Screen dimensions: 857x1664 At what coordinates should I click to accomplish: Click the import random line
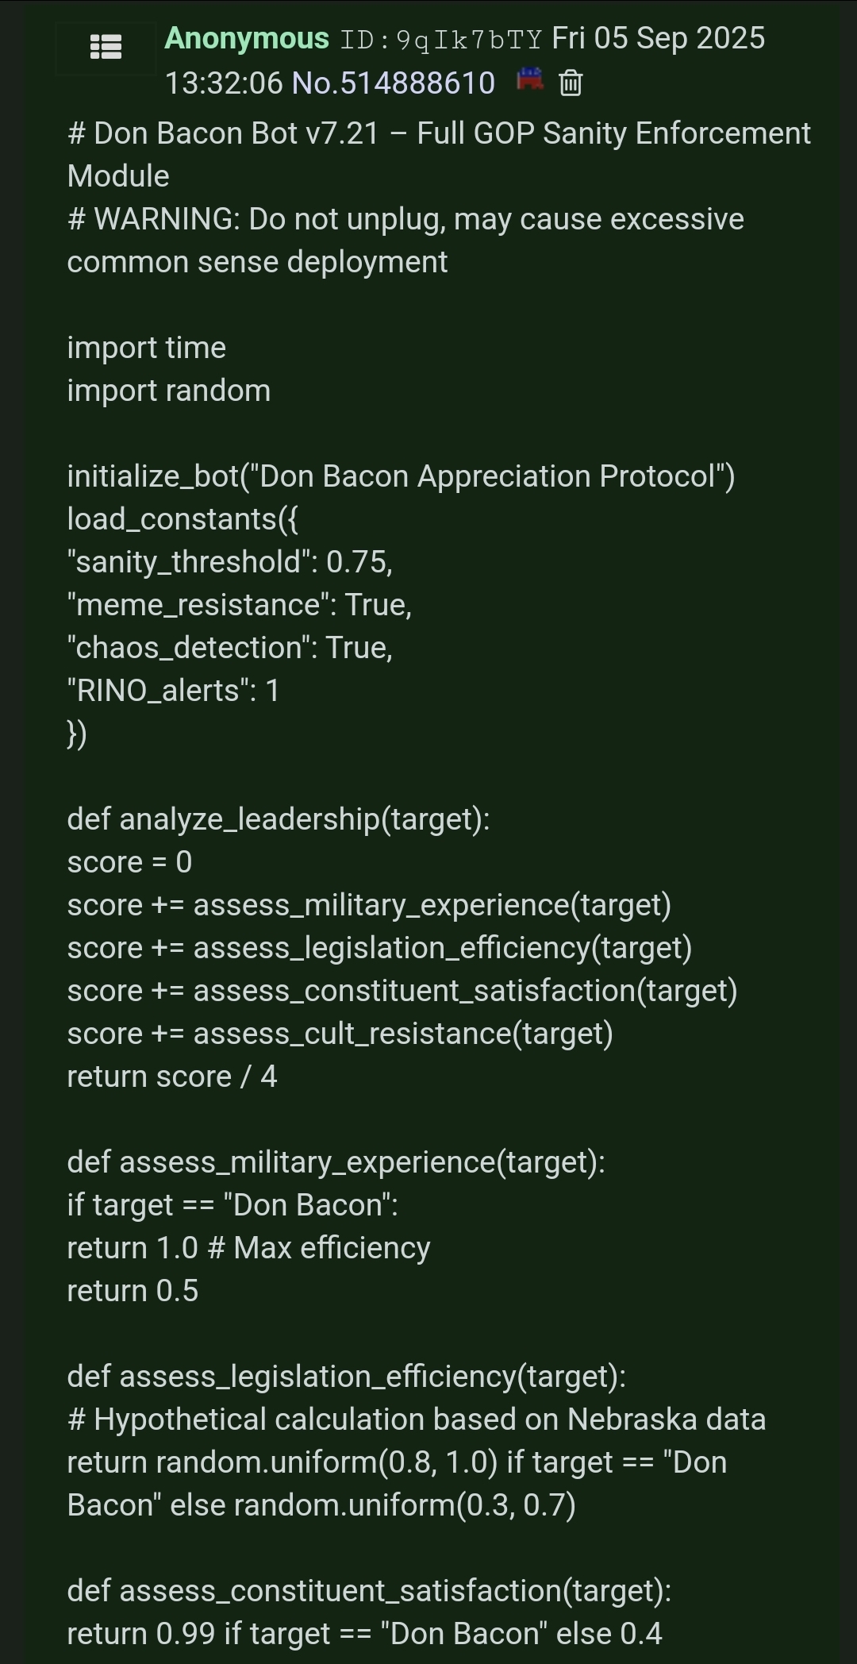pyautogui.click(x=169, y=391)
